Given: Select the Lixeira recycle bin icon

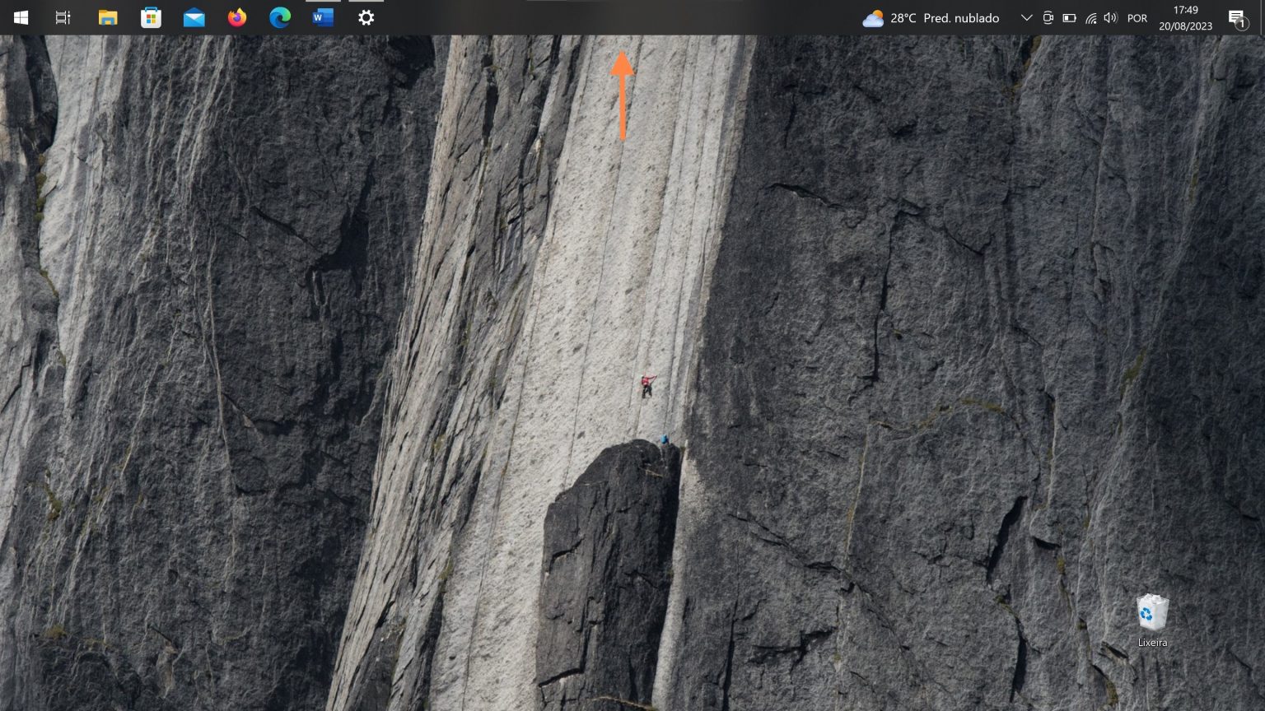Looking at the screenshot, I should pyautogui.click(x=1152, y=619).
